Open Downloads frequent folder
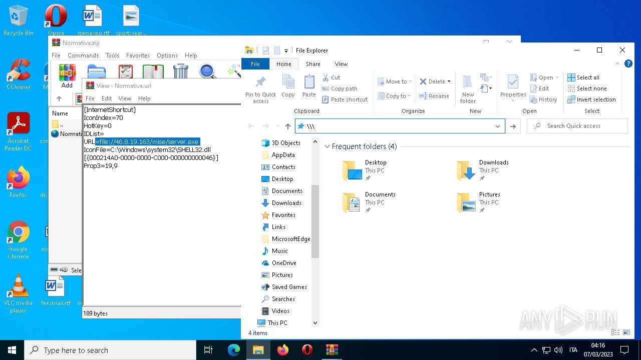The width and height of the screenshot is (641, 360). click(483, 170)
